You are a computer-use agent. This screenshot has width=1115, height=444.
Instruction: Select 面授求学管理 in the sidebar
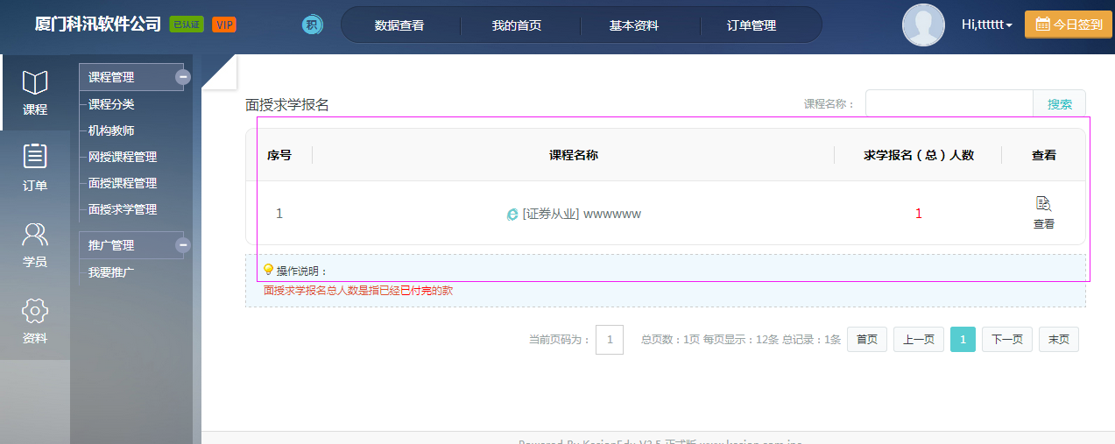coord(123,209)
